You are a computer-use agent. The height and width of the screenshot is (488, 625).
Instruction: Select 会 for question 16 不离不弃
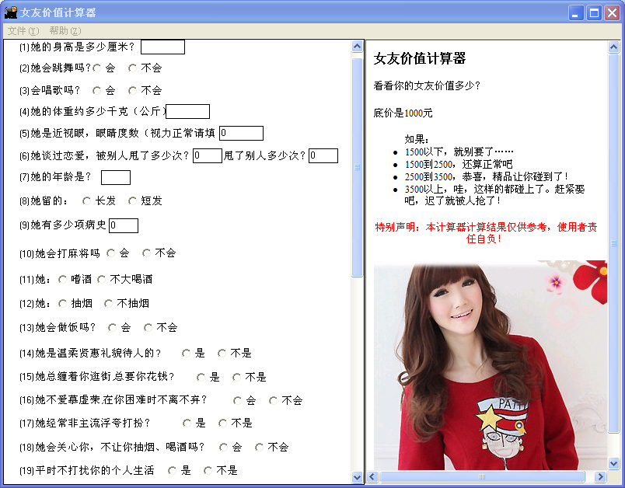pyautogui.click(x=238, y=401)
